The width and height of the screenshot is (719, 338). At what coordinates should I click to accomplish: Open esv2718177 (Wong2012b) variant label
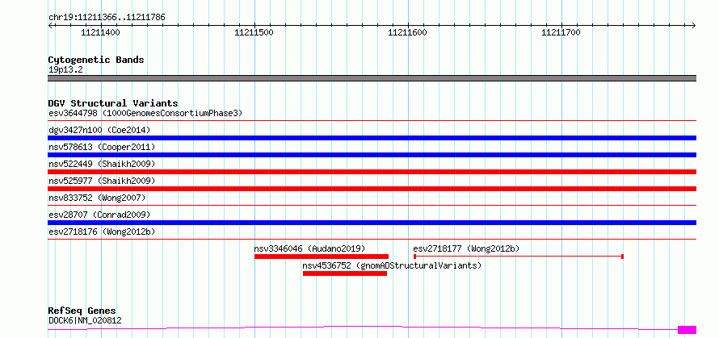tap(466, 248)
